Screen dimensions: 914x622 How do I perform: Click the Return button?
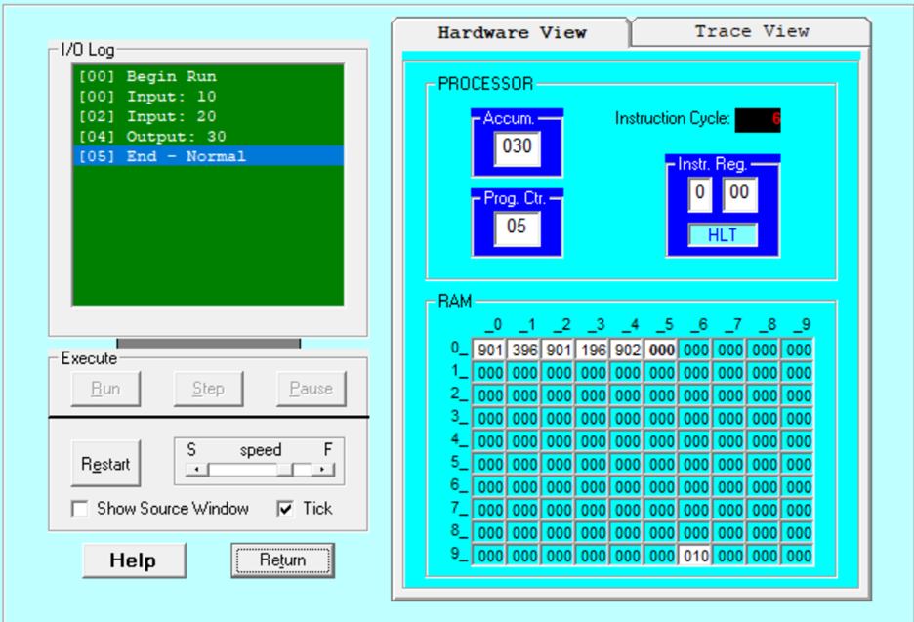click(283, 560)
